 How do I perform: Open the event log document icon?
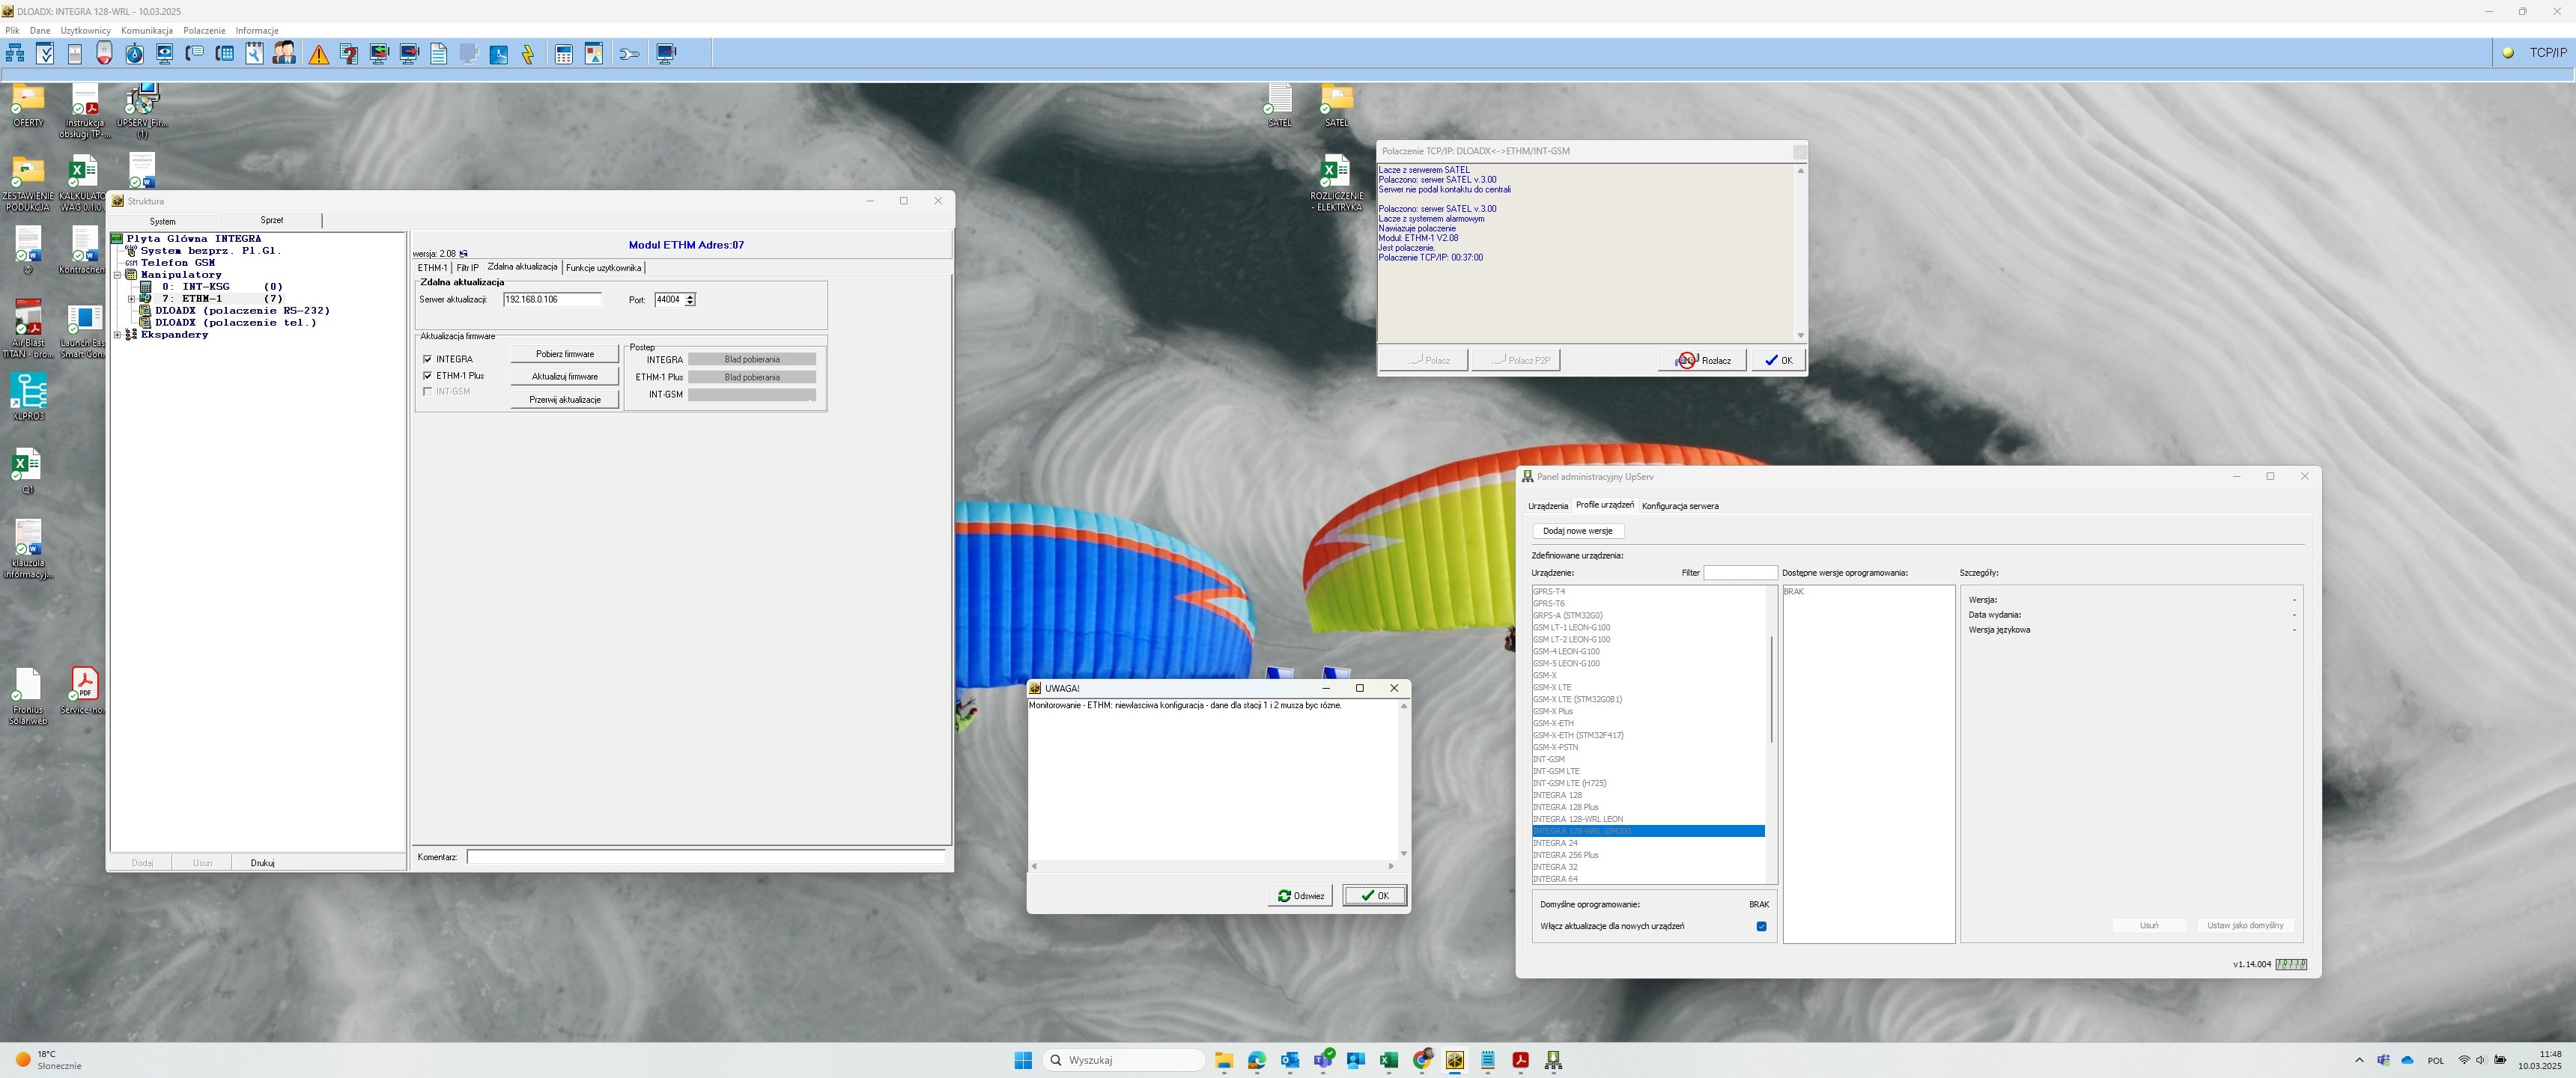(439, 54)
